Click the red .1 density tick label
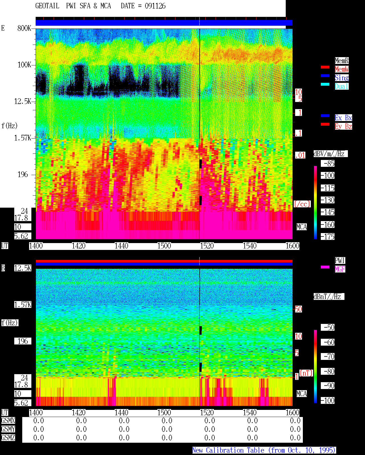The image size is (365, 455). [x=298, y=133]
